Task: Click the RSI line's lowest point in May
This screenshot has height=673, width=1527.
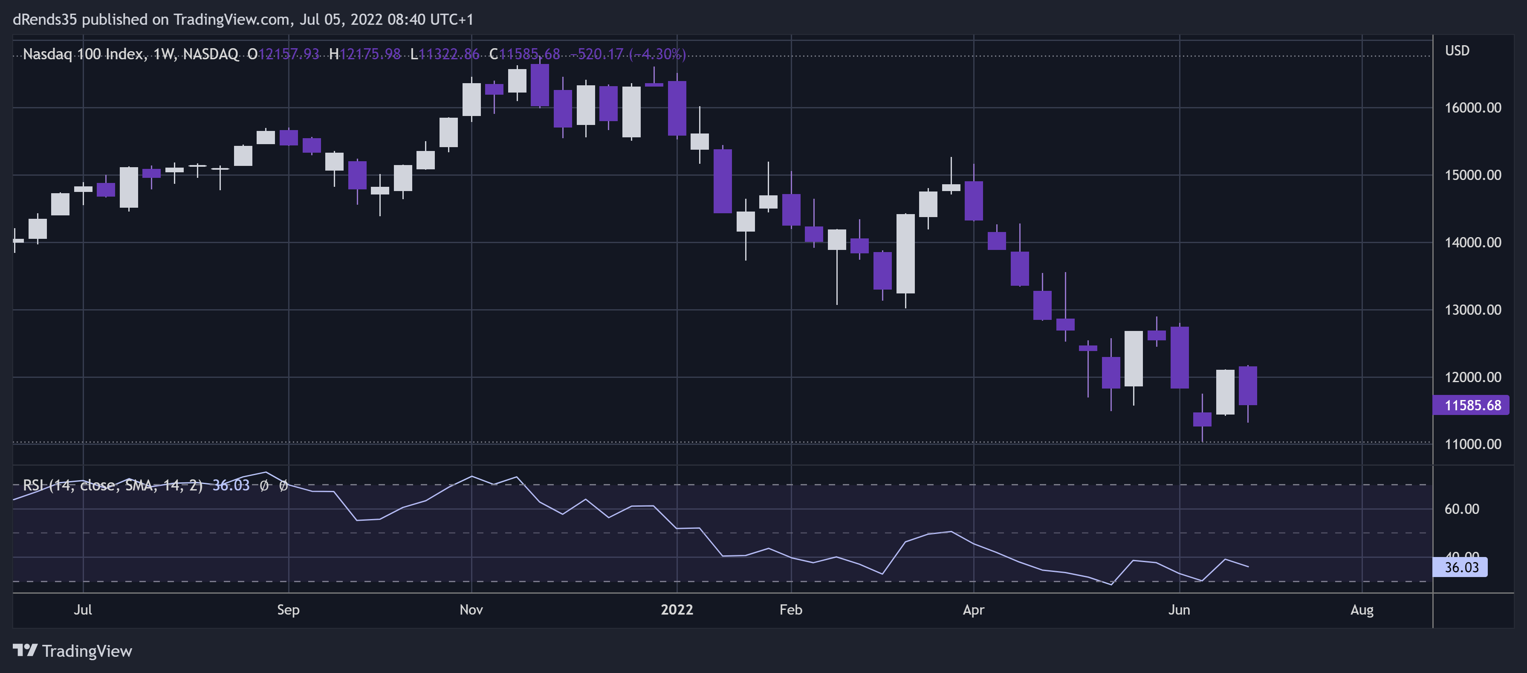Action: click(x=1111, y=585)
